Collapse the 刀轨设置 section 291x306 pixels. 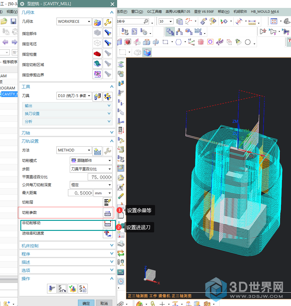pyautogui.click(x=112, y=141)
